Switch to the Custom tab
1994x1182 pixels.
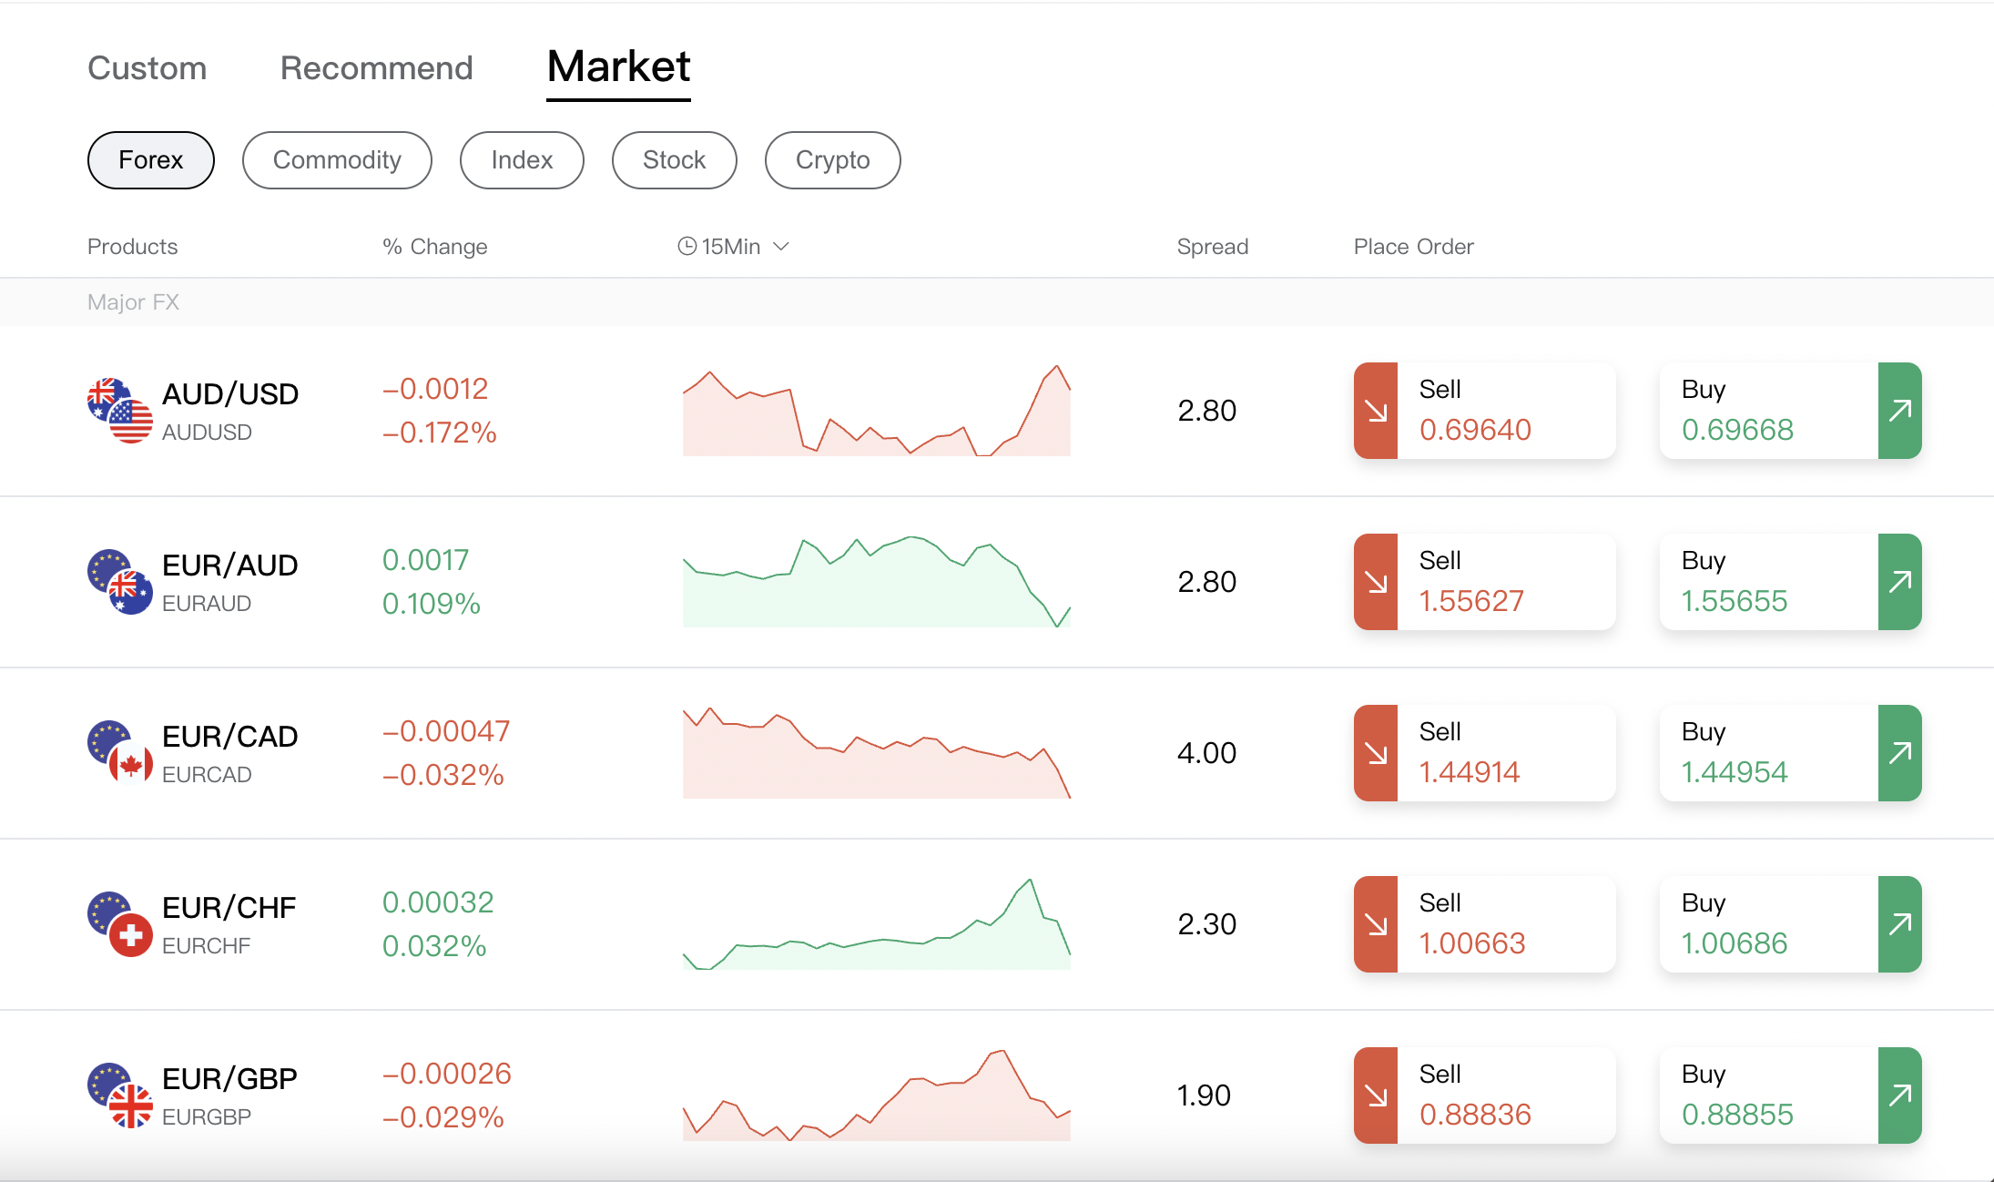tap(148, 68)
